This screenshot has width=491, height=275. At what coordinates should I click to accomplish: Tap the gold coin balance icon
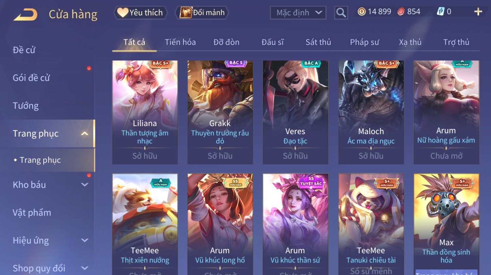click(x=361, y=12)
